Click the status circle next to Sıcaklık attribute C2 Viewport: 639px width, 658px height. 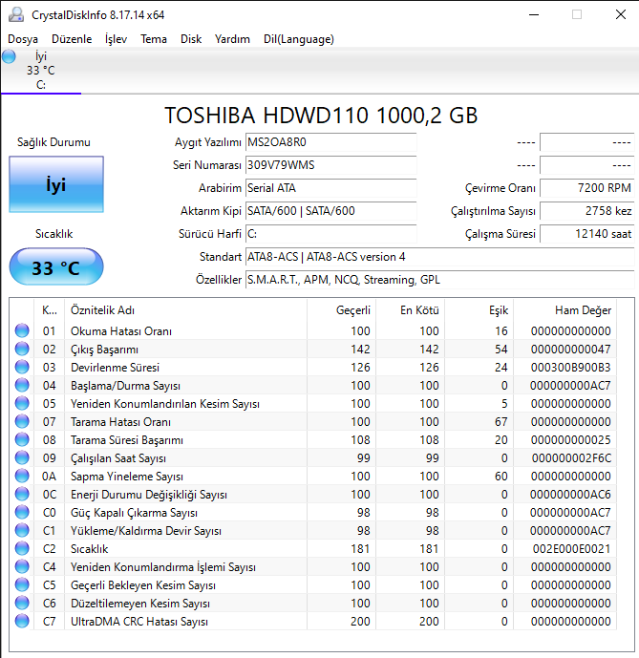click(x=22, y=548)
